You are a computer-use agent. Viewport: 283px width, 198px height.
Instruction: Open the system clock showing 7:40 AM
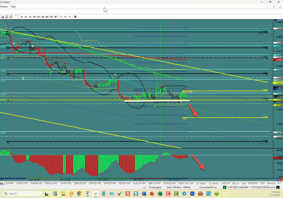pos(275,194)
